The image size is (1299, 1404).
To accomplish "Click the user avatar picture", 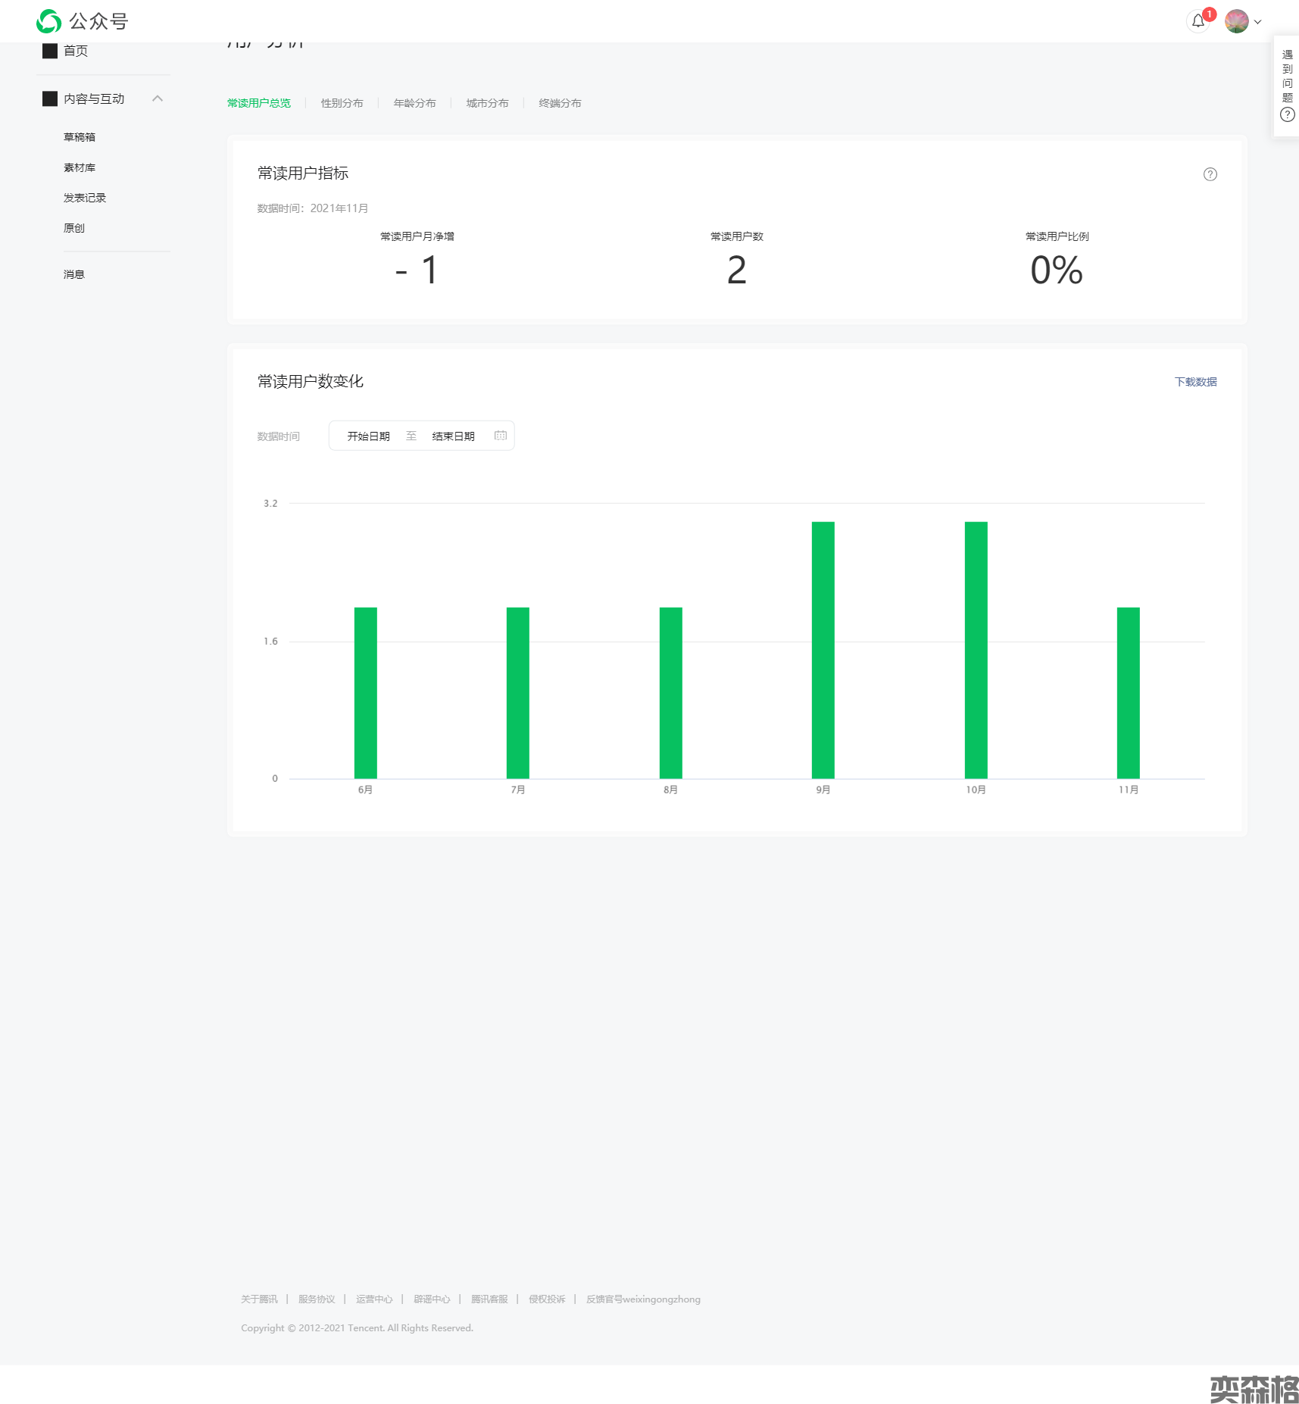I will tap(1236, 21).
